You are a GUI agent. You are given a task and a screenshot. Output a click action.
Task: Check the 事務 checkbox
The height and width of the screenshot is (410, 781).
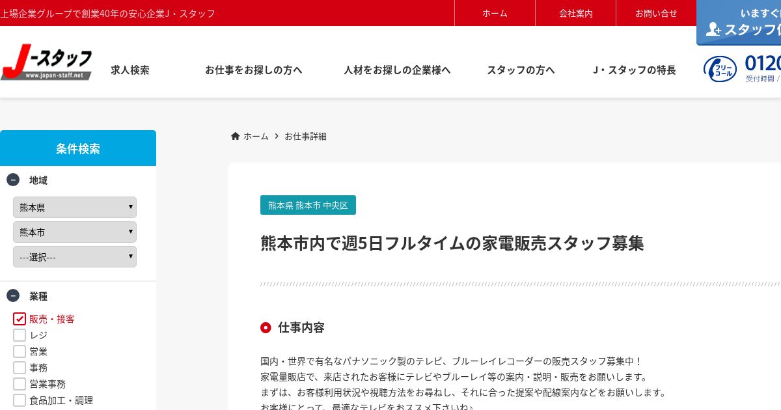click(x=20, y=368)
